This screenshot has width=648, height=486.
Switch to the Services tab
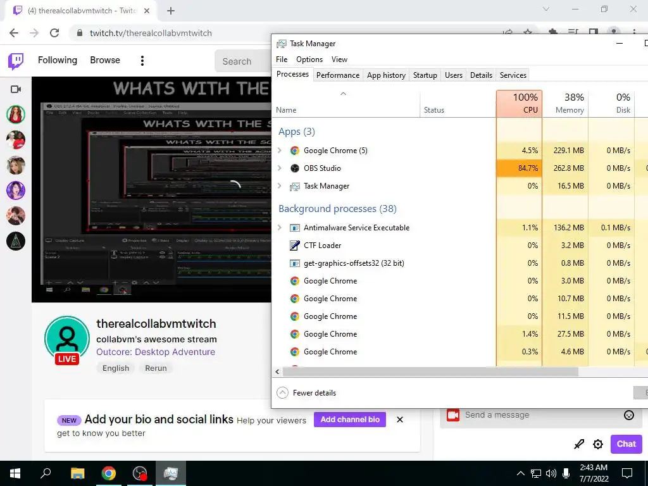click(513, 75)
